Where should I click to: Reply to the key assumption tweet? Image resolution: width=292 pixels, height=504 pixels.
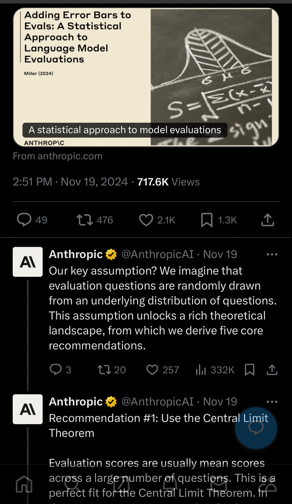[x=56, y=370]
